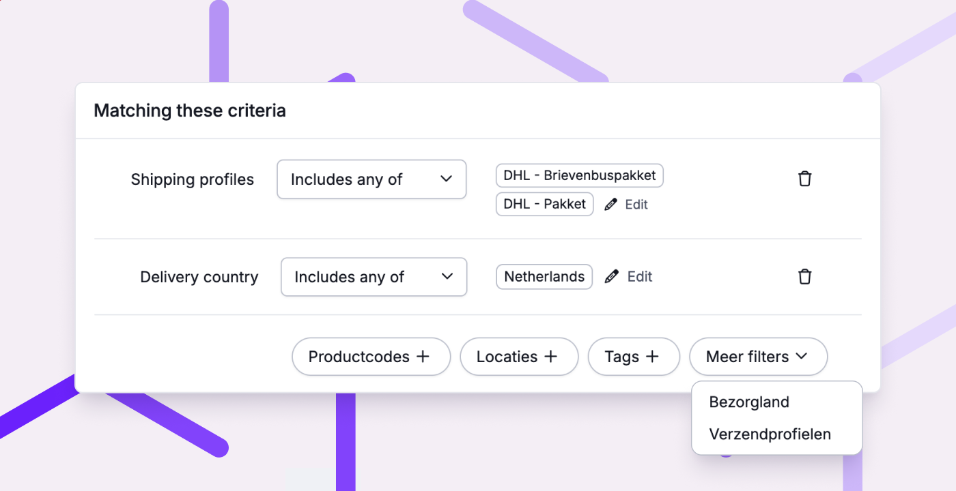Choose Verzendprofielen from the filter menu

(x=770, y=434)
